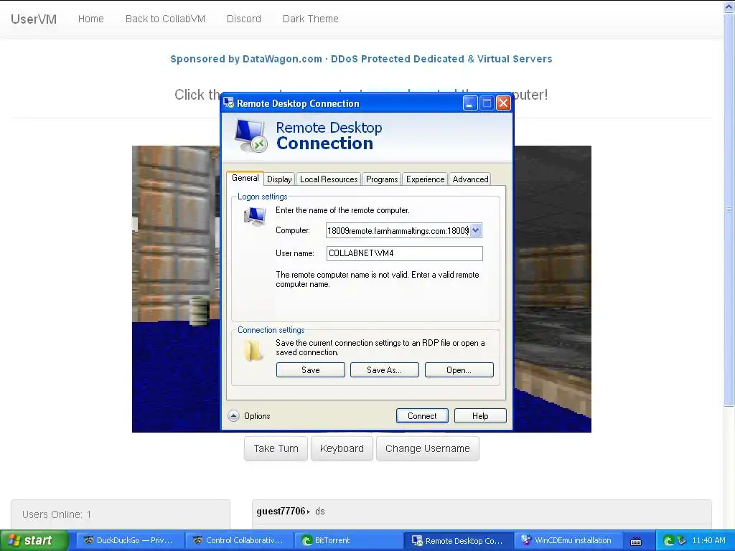Viewport: 735px width, 551px height.
Task: Open the Discord link in the navbar
Action: (x=244, y=19)
